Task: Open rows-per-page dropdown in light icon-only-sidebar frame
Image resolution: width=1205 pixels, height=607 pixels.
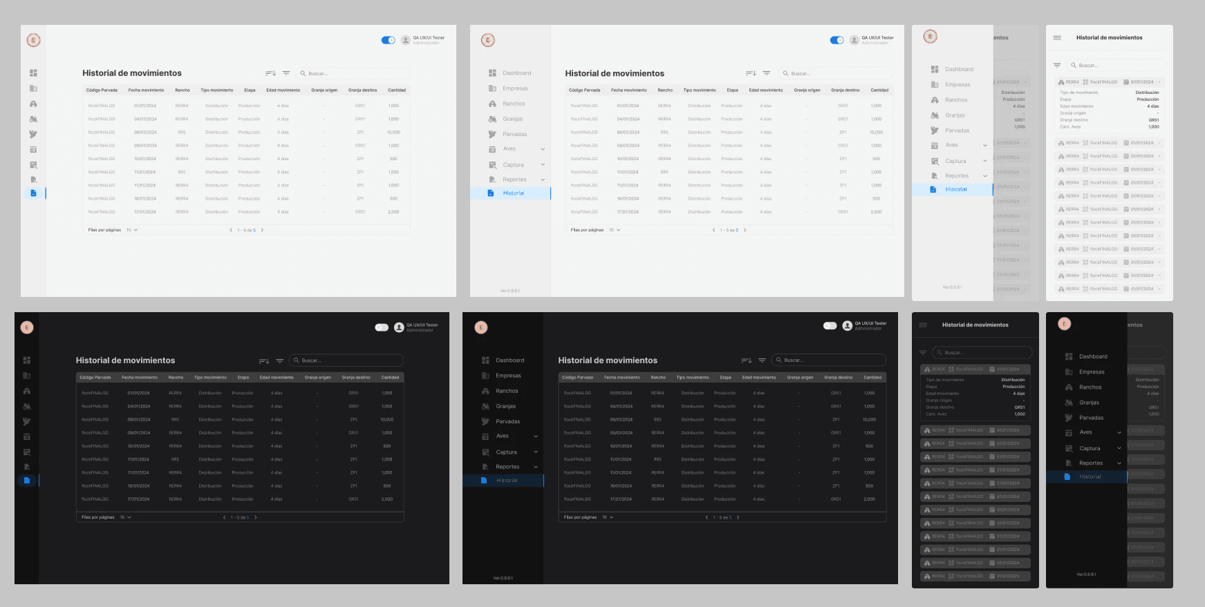Action: (x=131, y=230)
